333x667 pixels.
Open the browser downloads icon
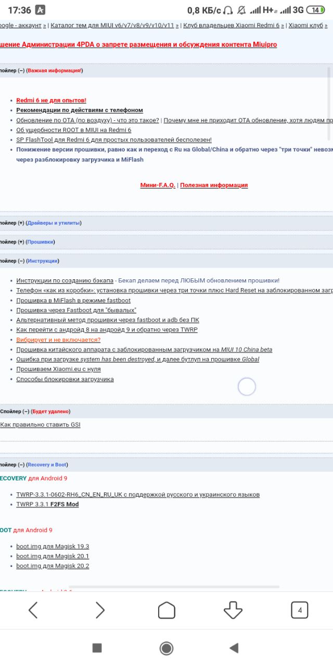coord(233,610)
